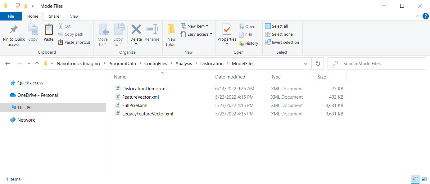Select the DislocationDemo.xml file

tap(144, 89)
